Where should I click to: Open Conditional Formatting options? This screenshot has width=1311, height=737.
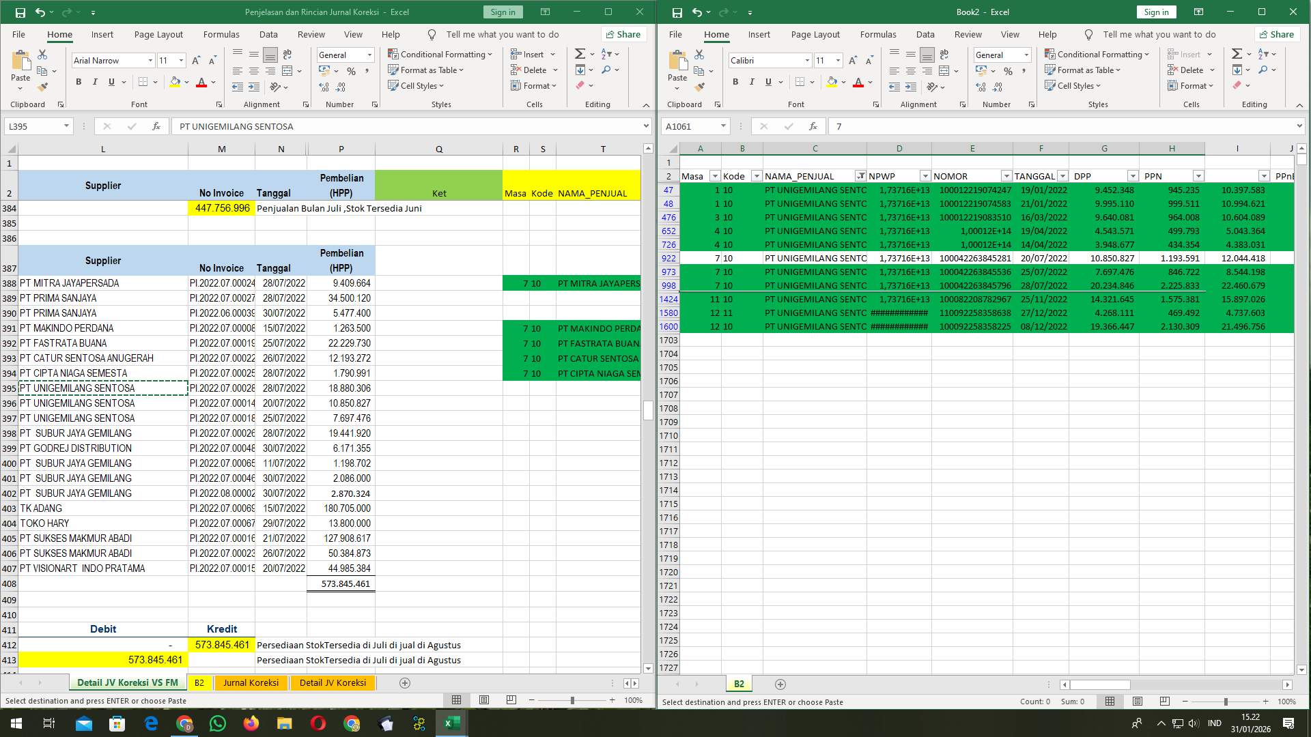click(440, 54)
